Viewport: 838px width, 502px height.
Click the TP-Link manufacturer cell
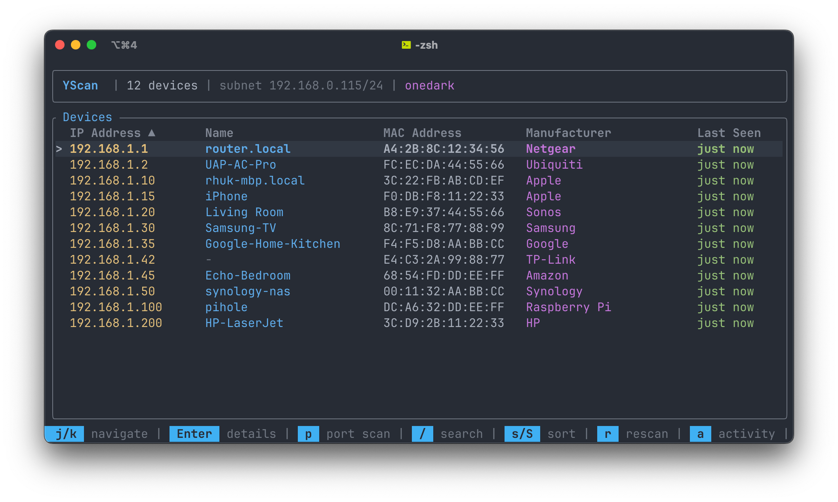point(551,260)
